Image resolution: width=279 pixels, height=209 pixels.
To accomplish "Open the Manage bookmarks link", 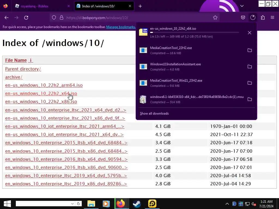I will (x=121, y=27).
